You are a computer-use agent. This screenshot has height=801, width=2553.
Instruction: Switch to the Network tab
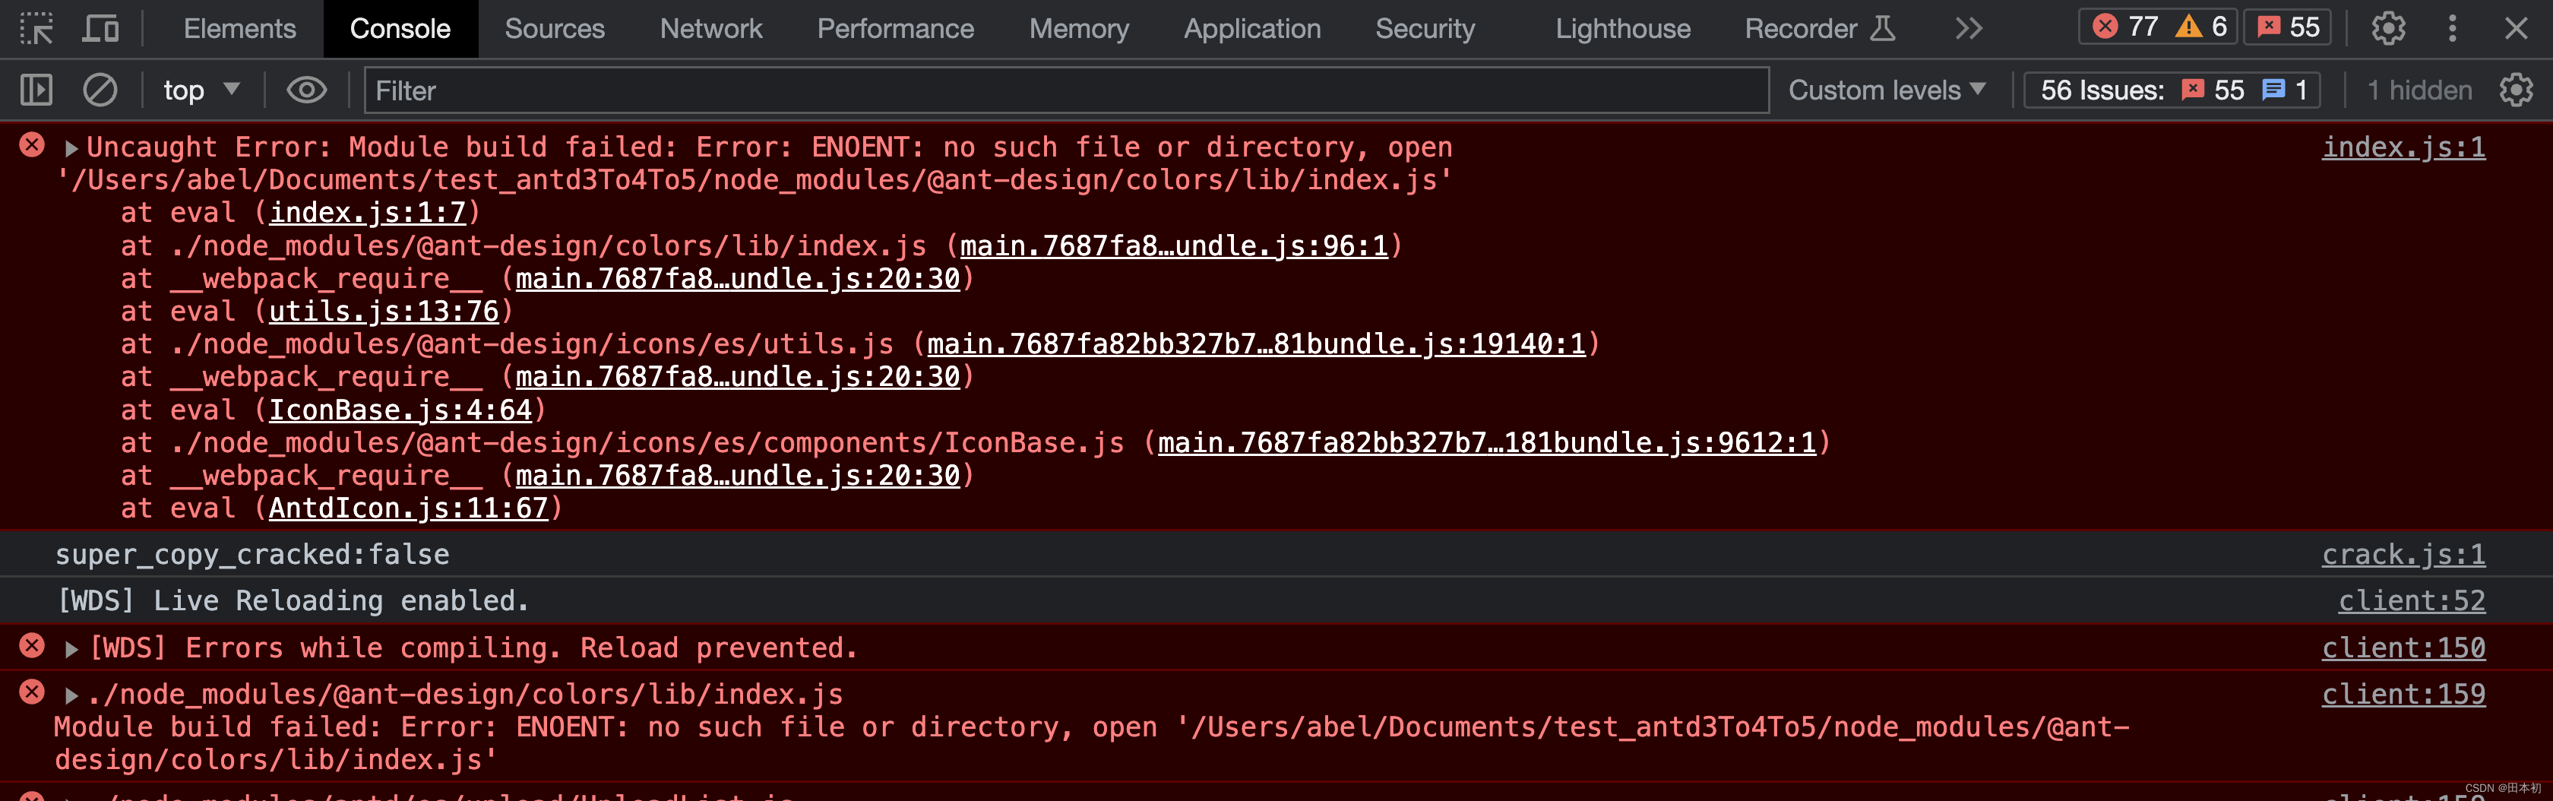710,28
